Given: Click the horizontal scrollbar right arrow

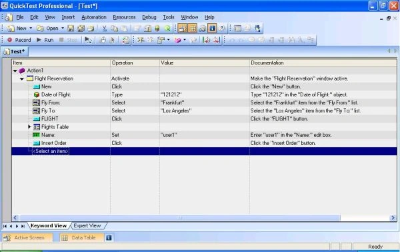Looking at the screenshot, I should click(393, 217).
